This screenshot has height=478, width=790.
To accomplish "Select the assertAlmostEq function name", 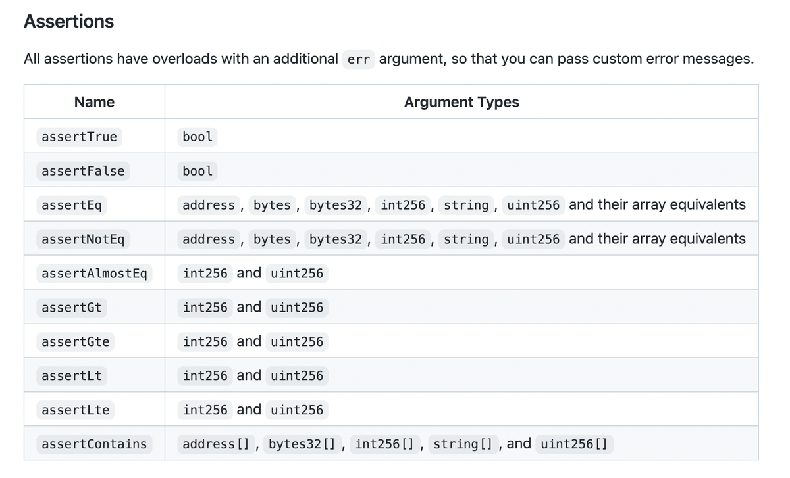I will coord(94,274).
